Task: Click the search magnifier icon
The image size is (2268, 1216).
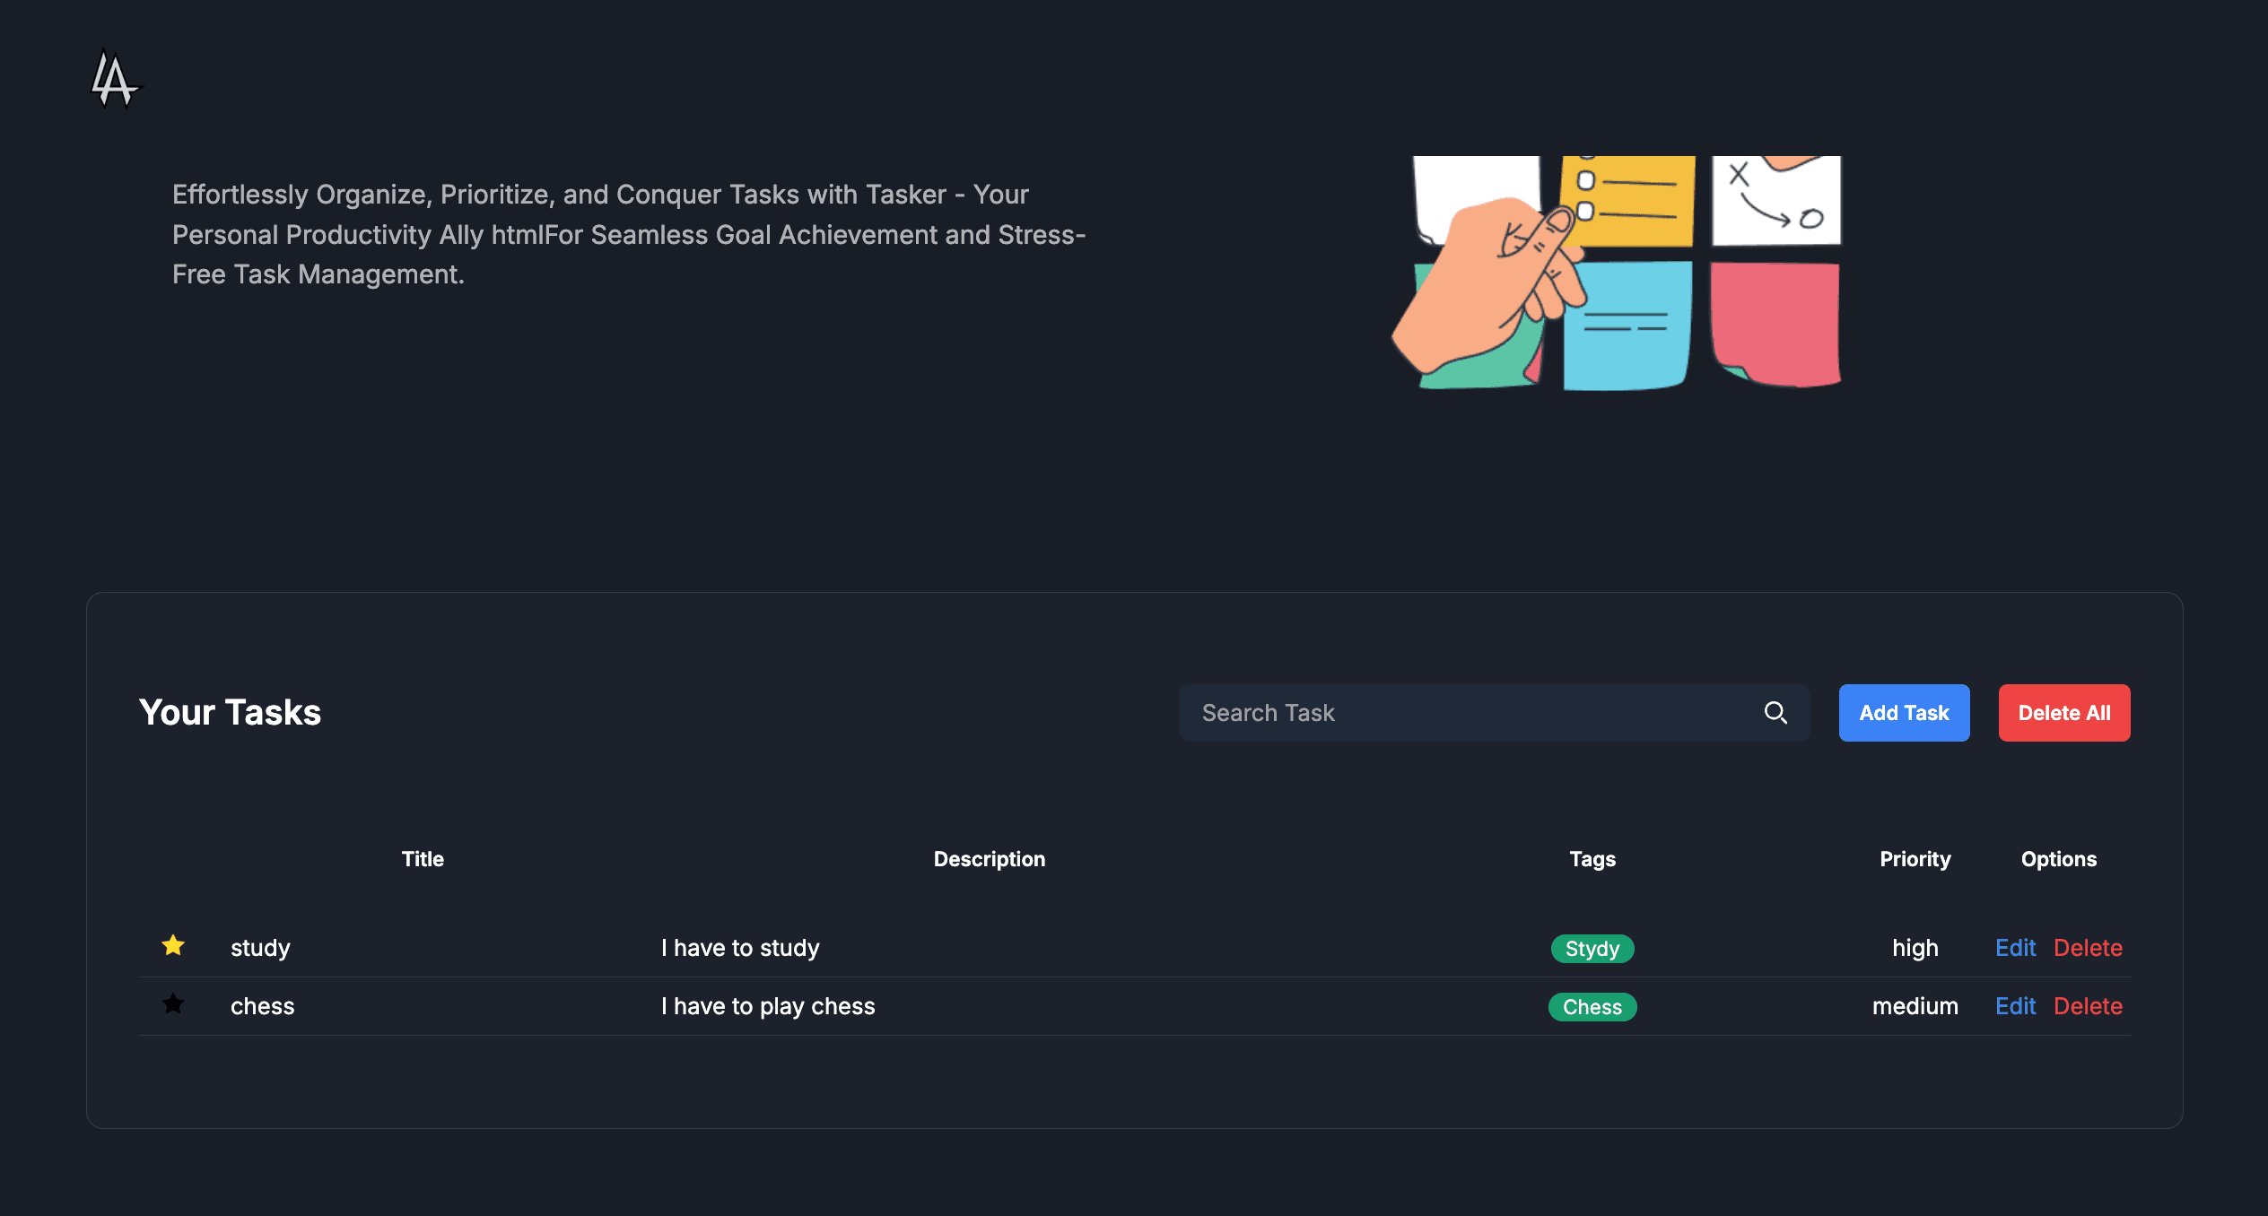Action: [x=1775, y=713]
